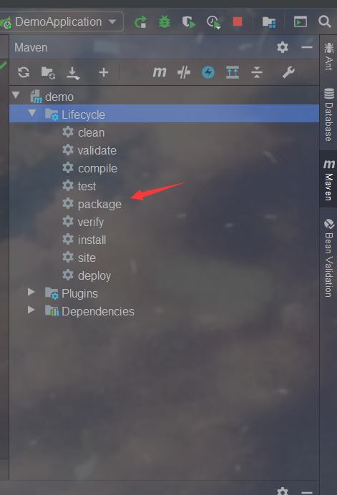Open the Database tool window tab
Viewport: 337px width, 495px height.
pos(328,115)
